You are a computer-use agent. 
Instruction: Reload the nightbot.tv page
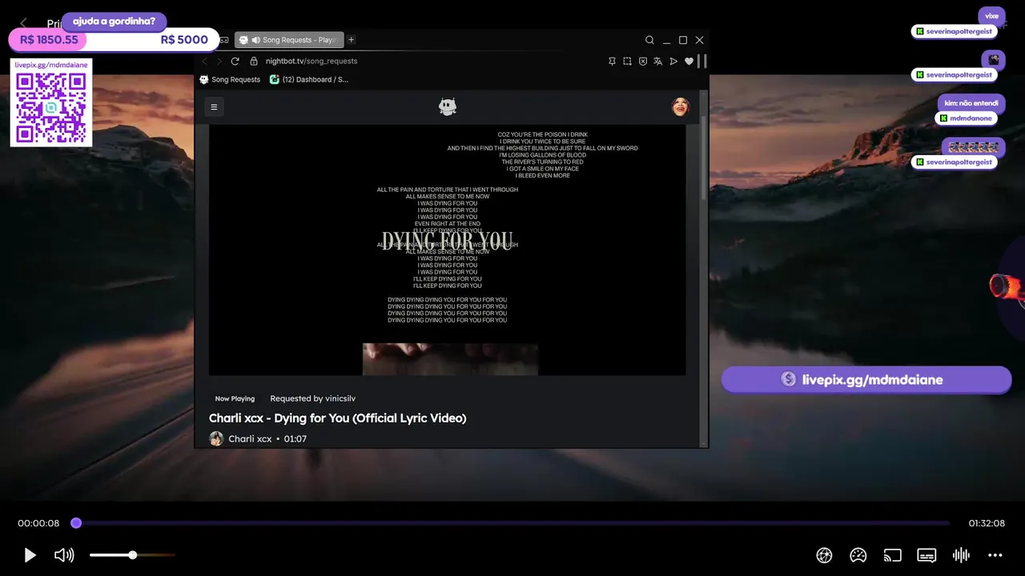tap(235, 61)
